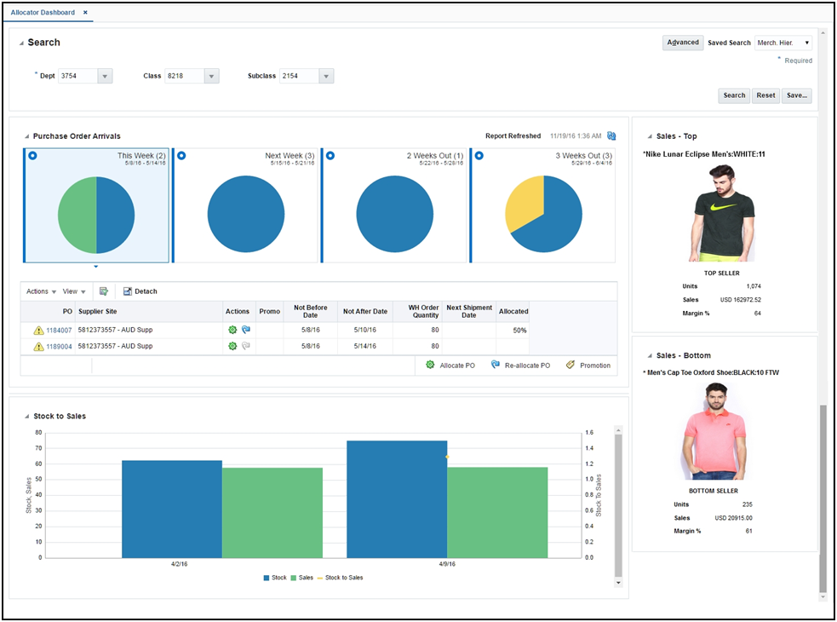Open the Dept dropdown
Viewport: 837px width, 622px height.
point(104,75)
